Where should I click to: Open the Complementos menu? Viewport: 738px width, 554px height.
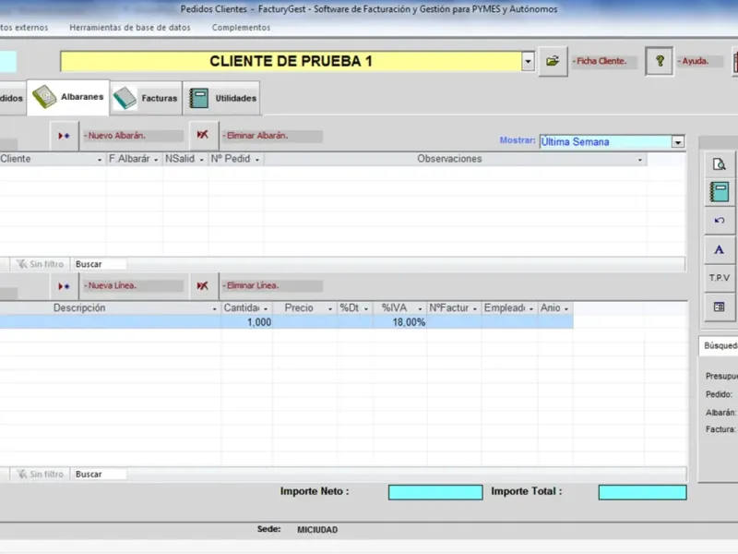[x=241, y=28]
